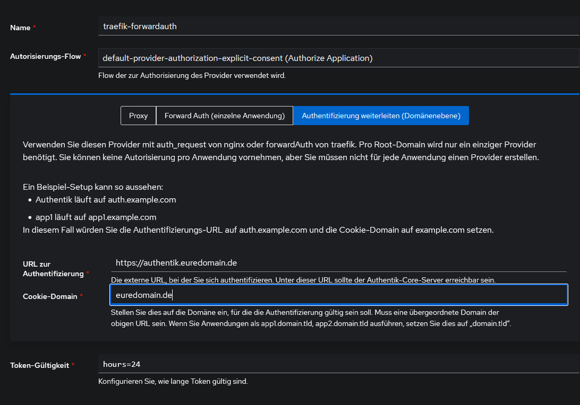Click the external URL help text
This screenshot has width=580, height=405.
pos(303,279)
